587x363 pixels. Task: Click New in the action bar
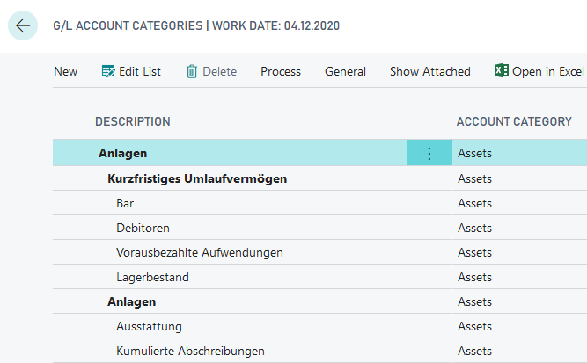[65, 71]
